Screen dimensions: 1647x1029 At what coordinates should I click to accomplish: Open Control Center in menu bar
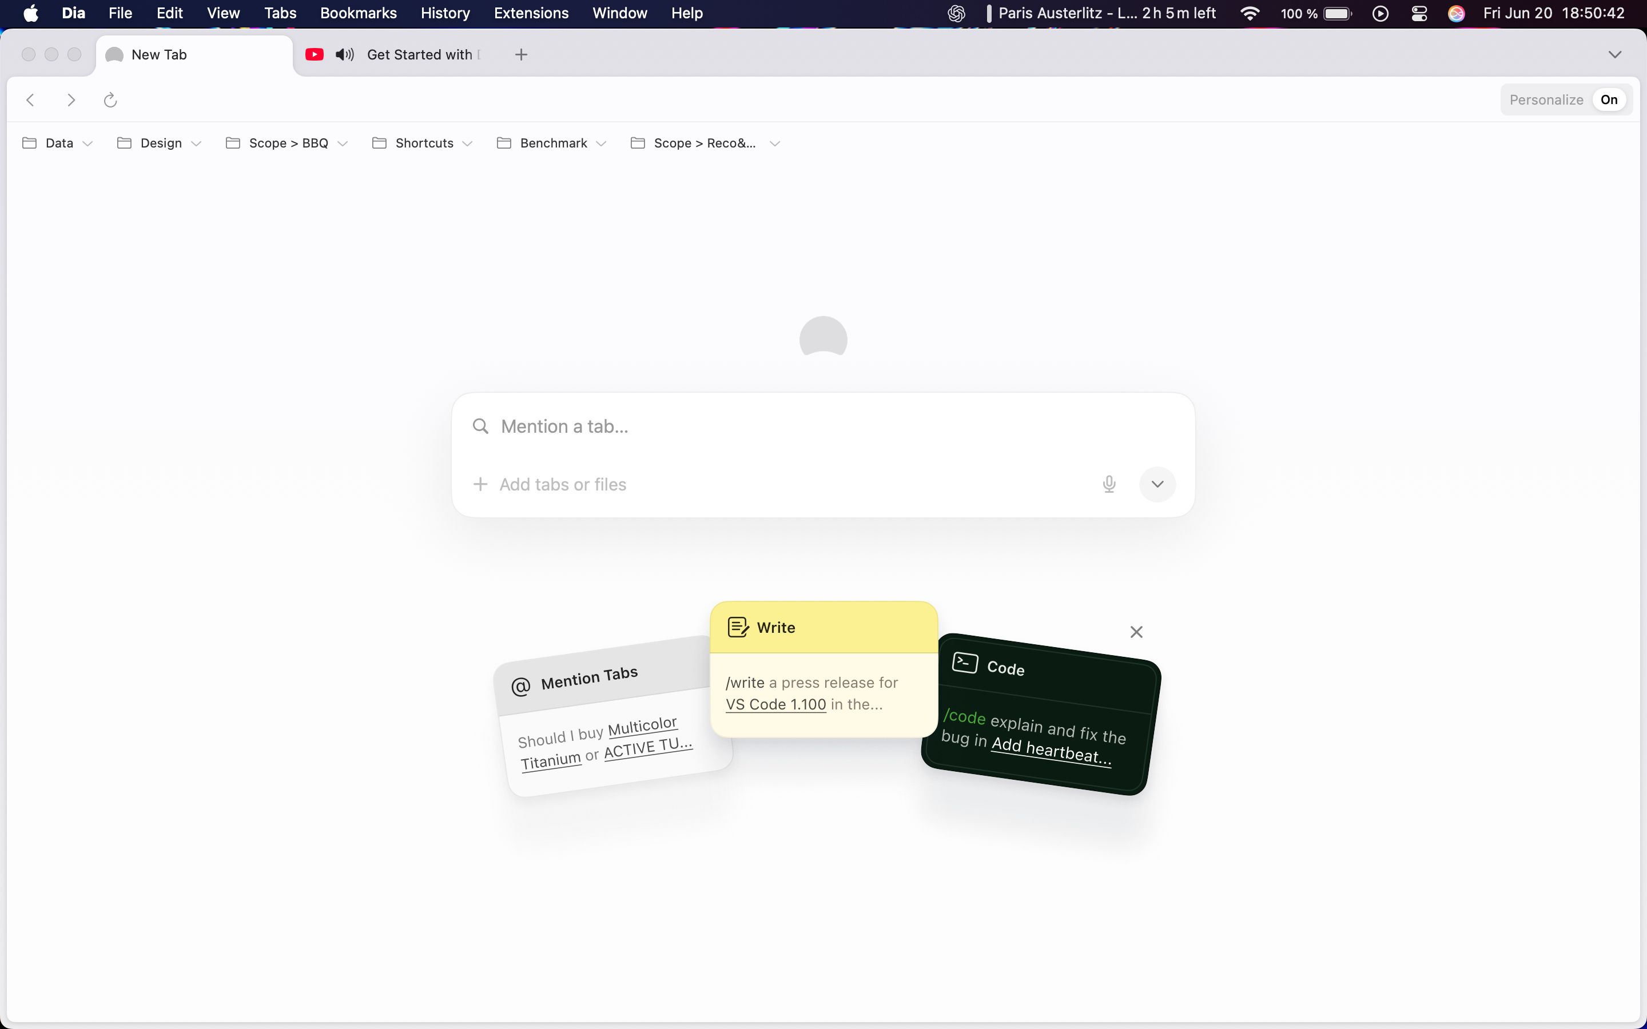coord(1419,14)
